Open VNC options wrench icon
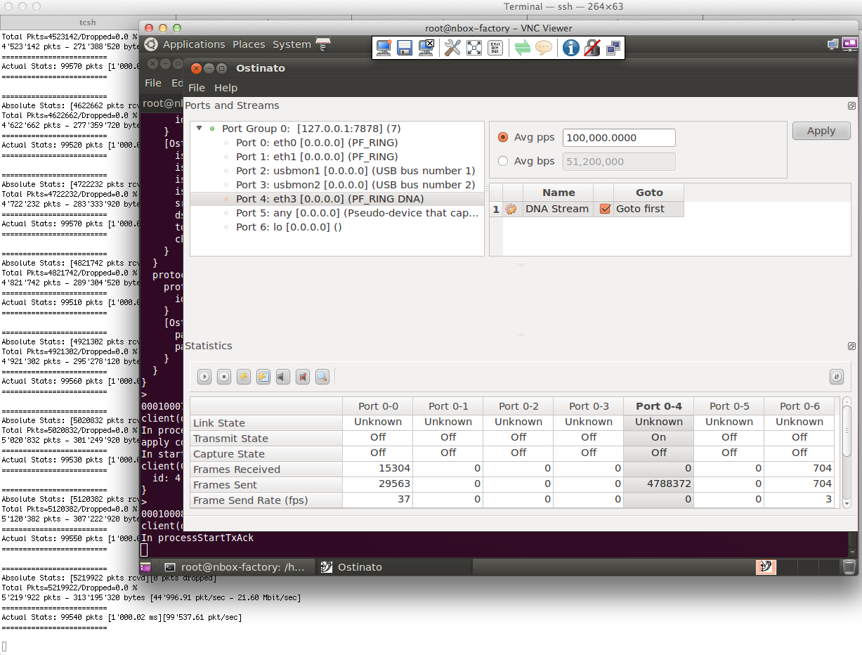 [453, 48]
